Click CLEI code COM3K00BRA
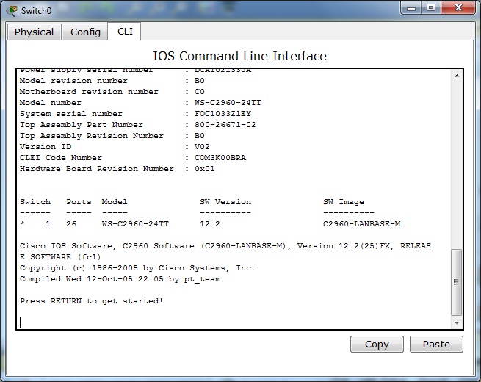 [x=220, y=158]
